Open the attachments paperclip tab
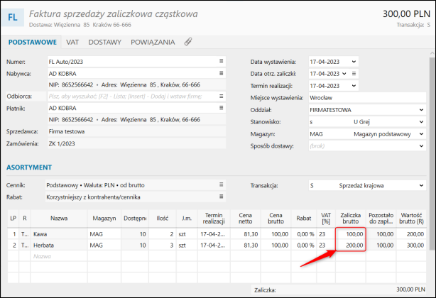The height and width of the screenshot is (298, 436). (188, 42)
